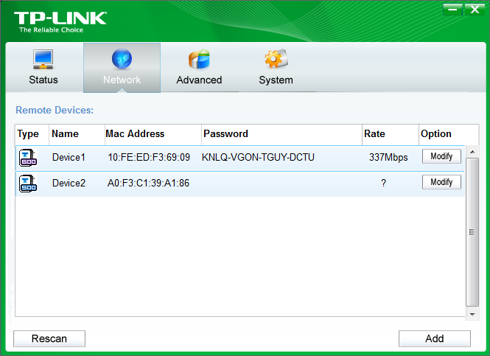Add a new remote device

tap(435, 338)
